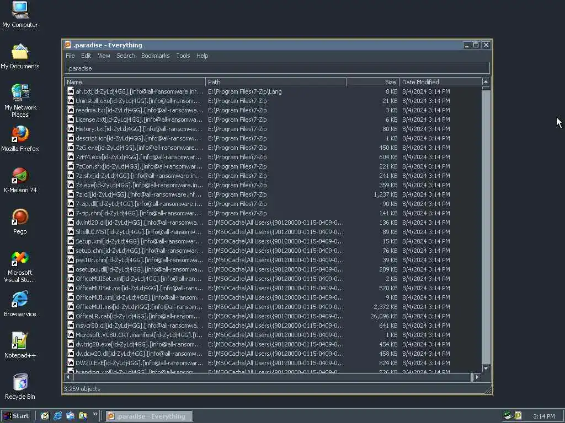Click the yellow Everything tray icon

pos(518,416)
